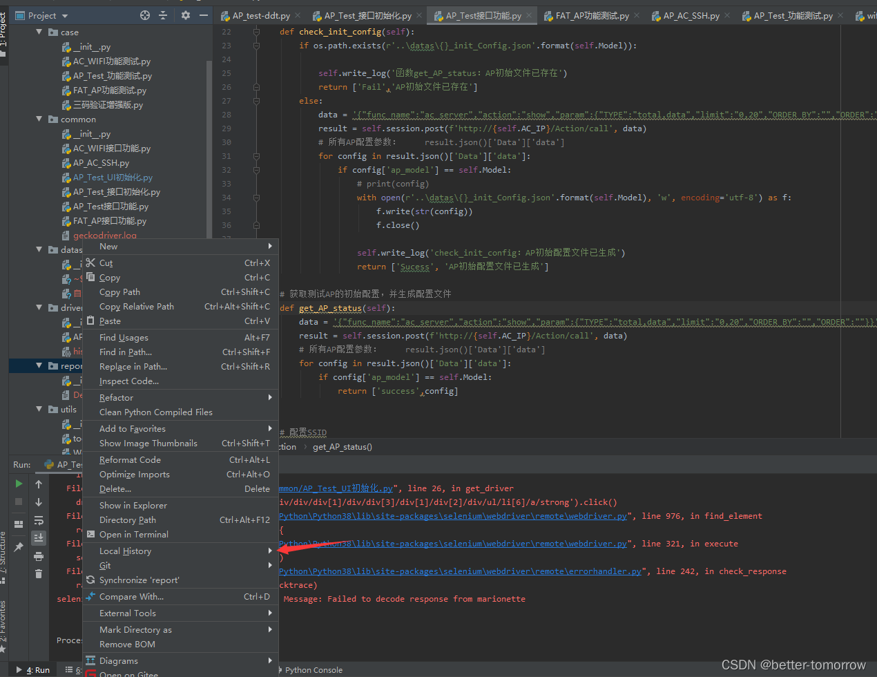This screenshot has height=677, width=877.
Task: Click the locate current file crosshair icon
Action: (145, 15)
